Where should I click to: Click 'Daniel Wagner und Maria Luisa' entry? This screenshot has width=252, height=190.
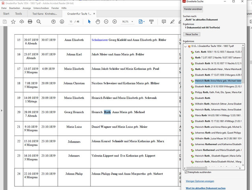[x=119, y=127]
